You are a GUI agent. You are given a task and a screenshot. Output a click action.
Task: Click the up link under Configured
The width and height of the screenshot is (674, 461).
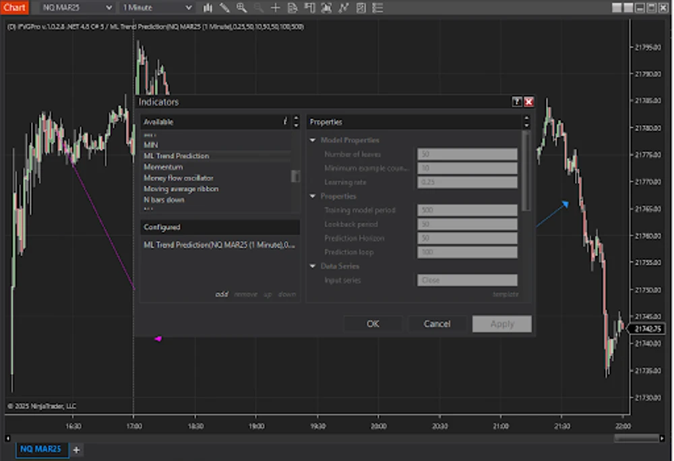268,295
